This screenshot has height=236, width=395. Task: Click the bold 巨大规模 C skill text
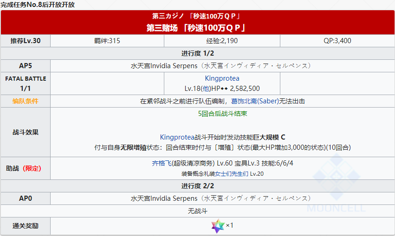tap(269, 137)
